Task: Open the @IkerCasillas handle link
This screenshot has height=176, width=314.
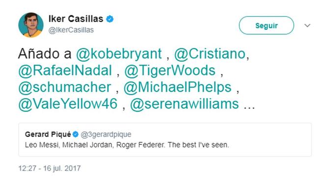Action: (x=71, y=30)
